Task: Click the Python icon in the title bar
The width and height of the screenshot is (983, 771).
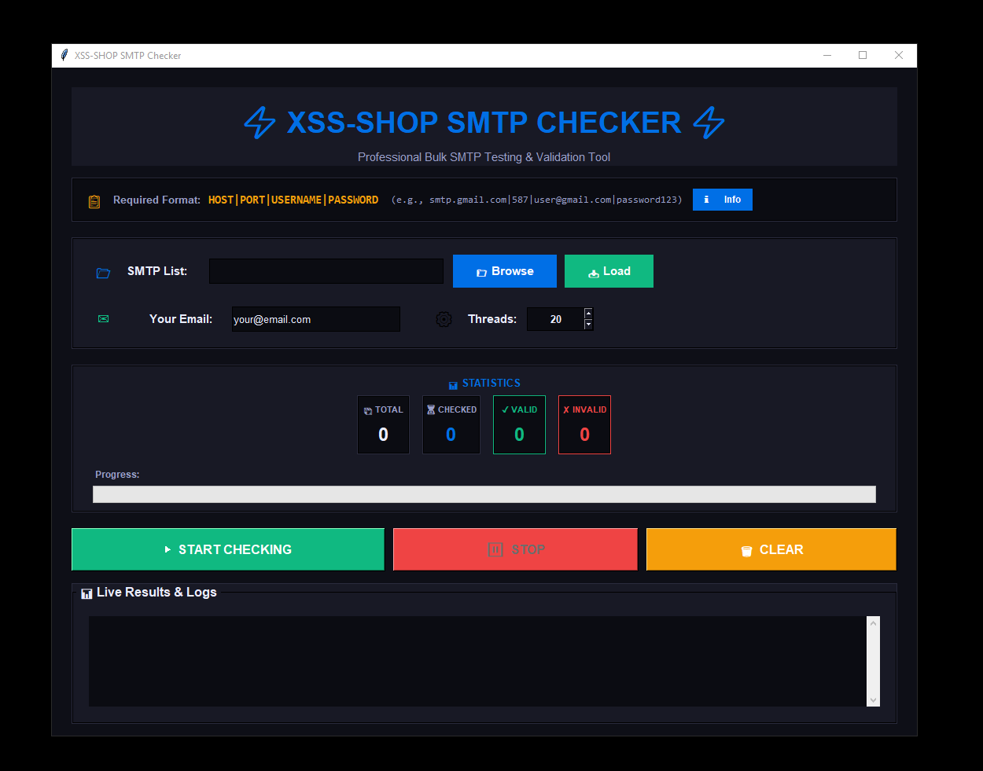Action: pyautogui.click(x=64, y=55)
